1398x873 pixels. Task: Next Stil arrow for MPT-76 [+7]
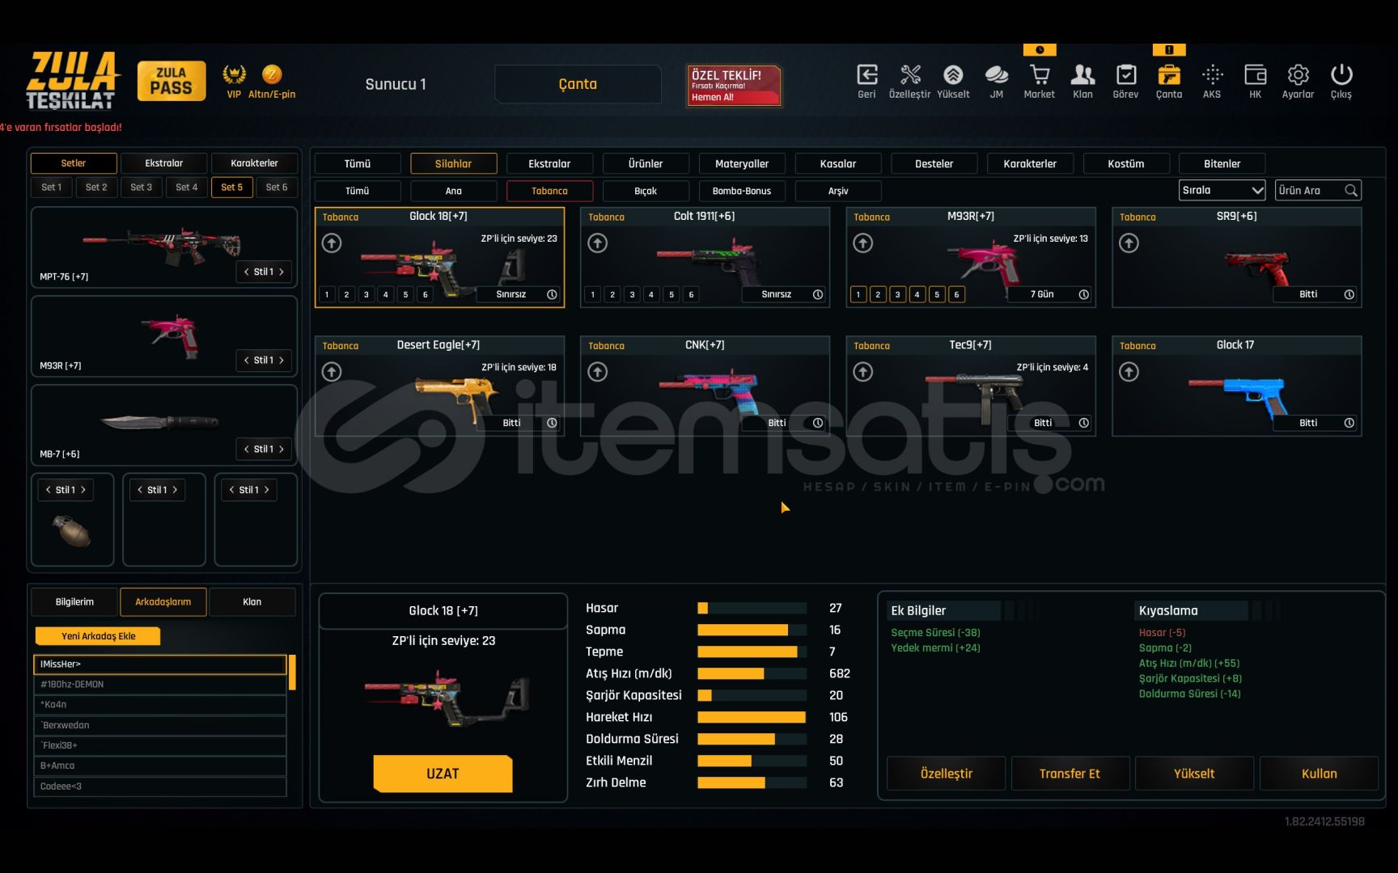point(282,272)
